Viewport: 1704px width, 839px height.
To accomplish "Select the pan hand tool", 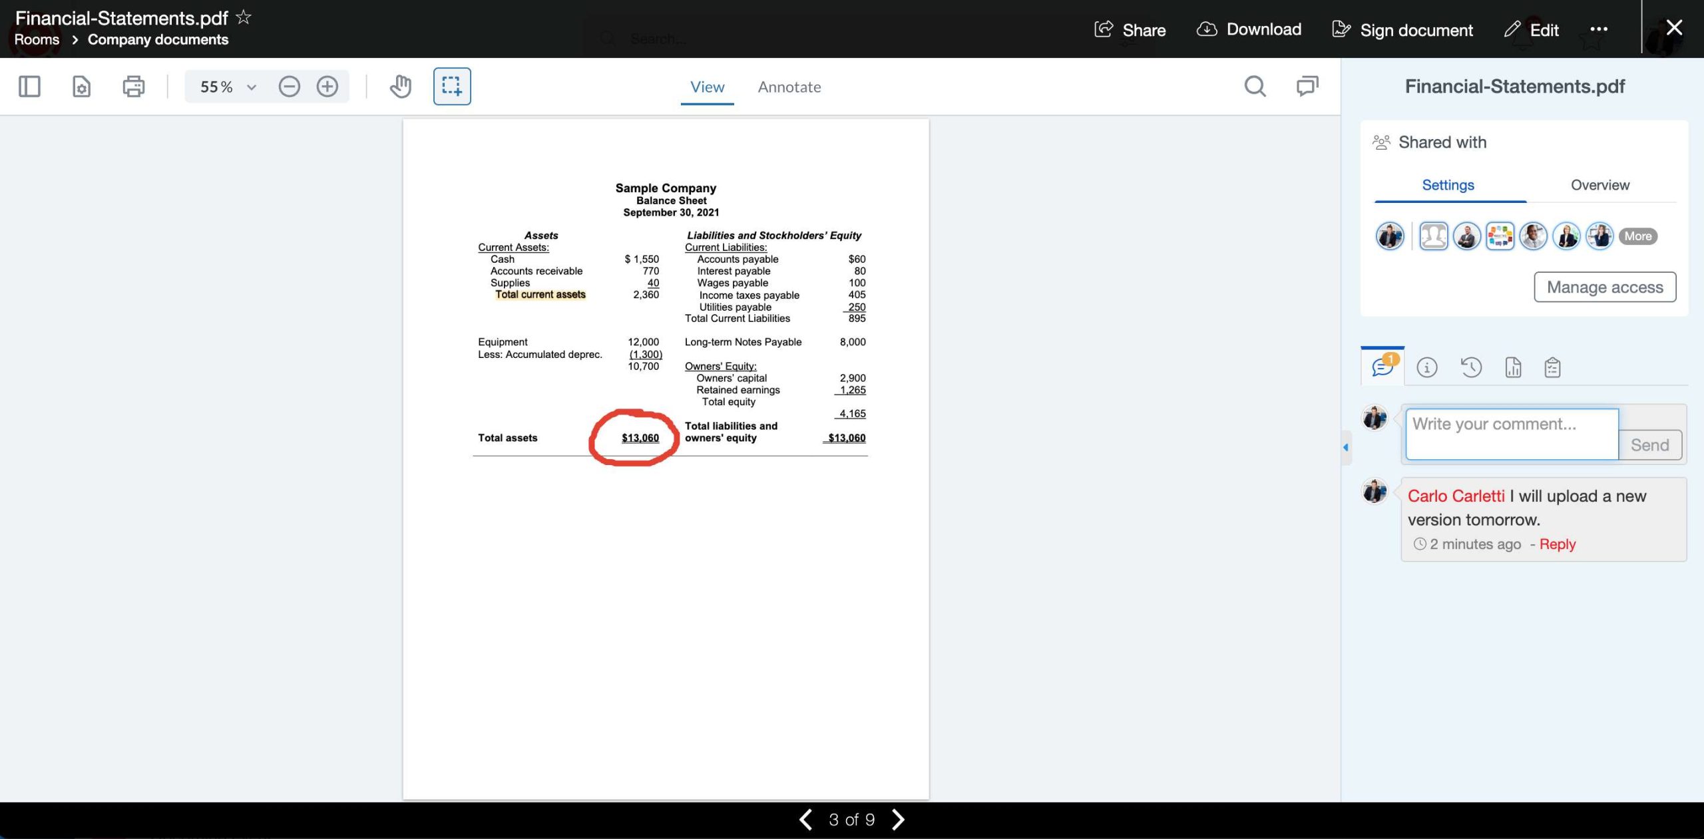I will click(400, 86).
